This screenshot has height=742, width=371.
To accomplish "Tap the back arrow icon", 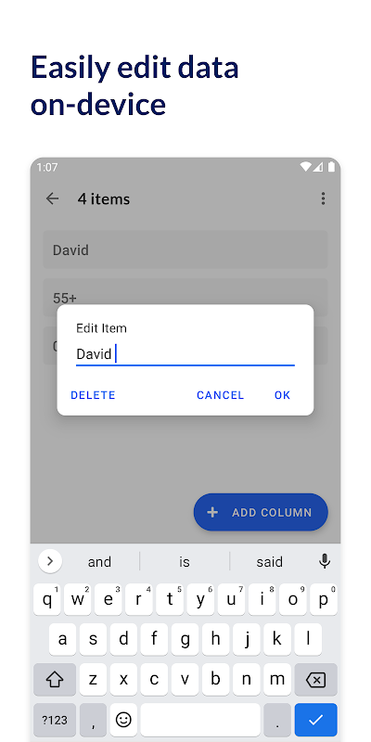I will pos(52,198).
